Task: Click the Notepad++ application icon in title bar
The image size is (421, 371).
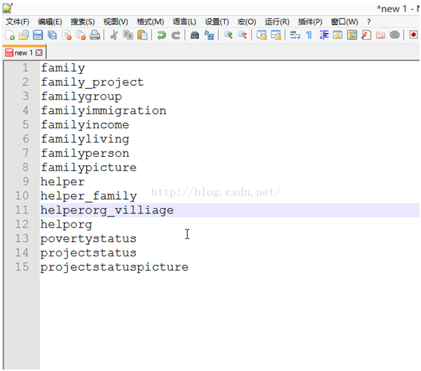Action: click(x=8, y=8)
